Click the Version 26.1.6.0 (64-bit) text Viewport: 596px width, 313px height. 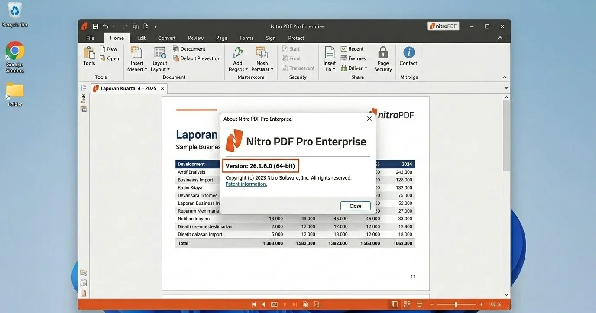260,166
